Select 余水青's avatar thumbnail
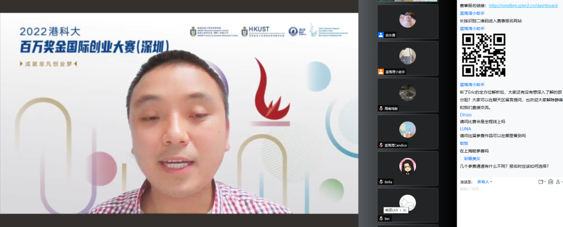563x227 pixels. click(408, 19)
